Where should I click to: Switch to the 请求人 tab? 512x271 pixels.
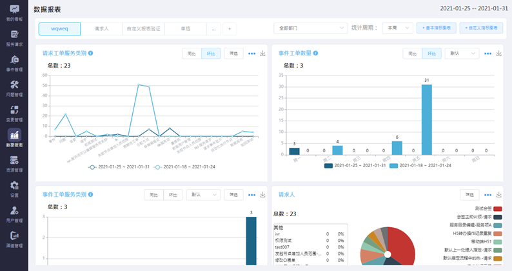pos(101,28)
